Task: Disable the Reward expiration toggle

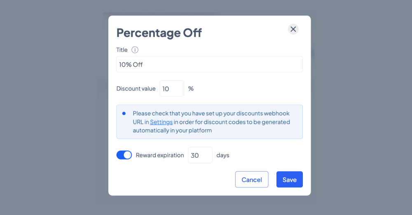Action: [x=124, y=155]
